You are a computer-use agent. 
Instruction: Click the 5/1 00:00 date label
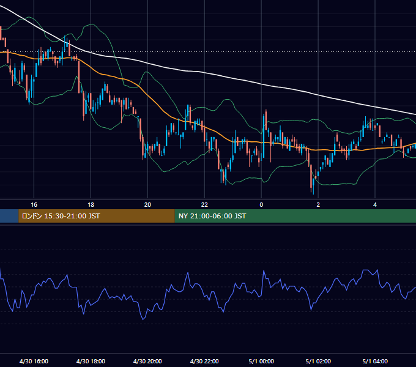(x=261, y=361)
